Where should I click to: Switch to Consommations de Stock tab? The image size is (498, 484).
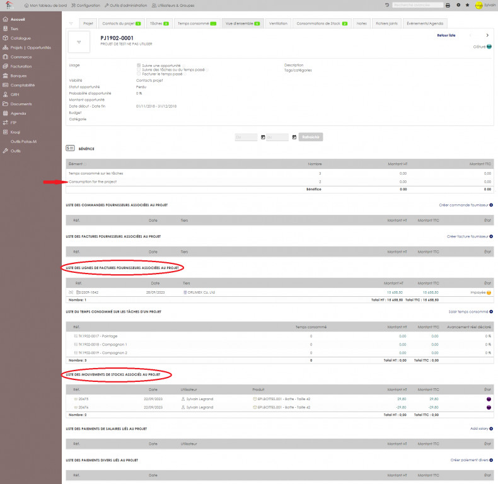[x=321, y=23]
